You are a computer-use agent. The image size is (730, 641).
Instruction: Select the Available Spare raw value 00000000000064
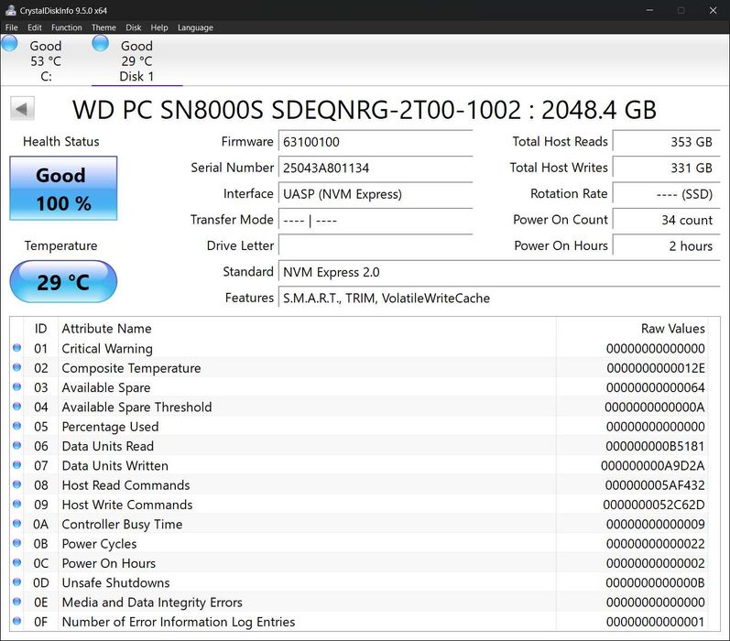click(656, 387)
